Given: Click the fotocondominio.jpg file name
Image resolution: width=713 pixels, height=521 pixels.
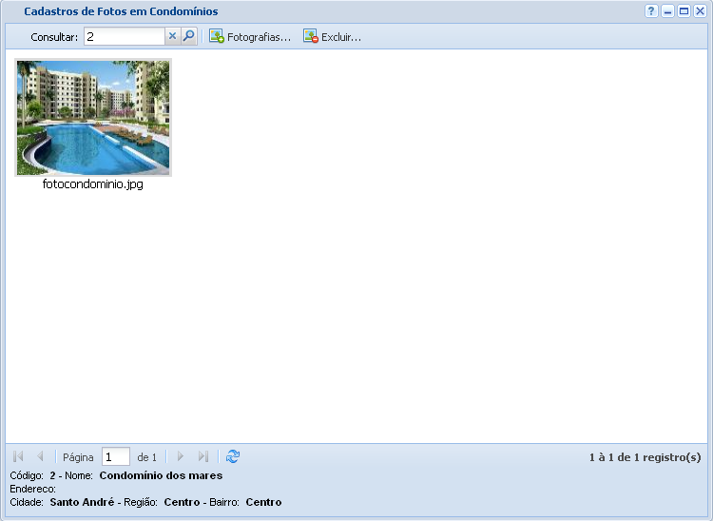Looking at the screenshot, I should pos(93,184).
